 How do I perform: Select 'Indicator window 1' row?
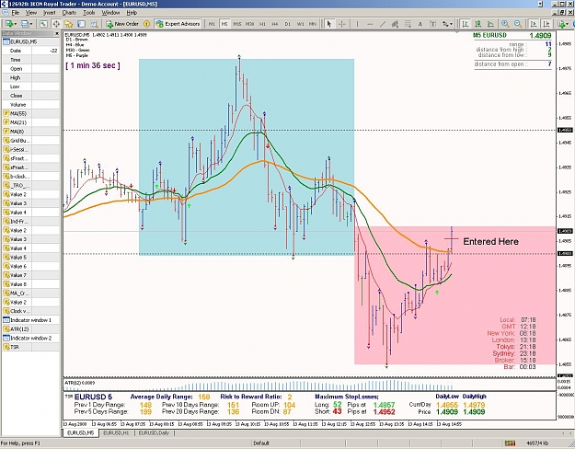30,320
